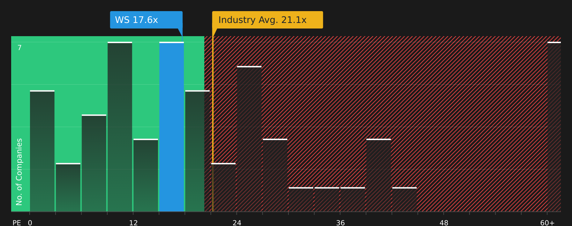572x226 pixels.
Task: Select the highlighted blue WS histogram bar
Action: coord(172,127)
